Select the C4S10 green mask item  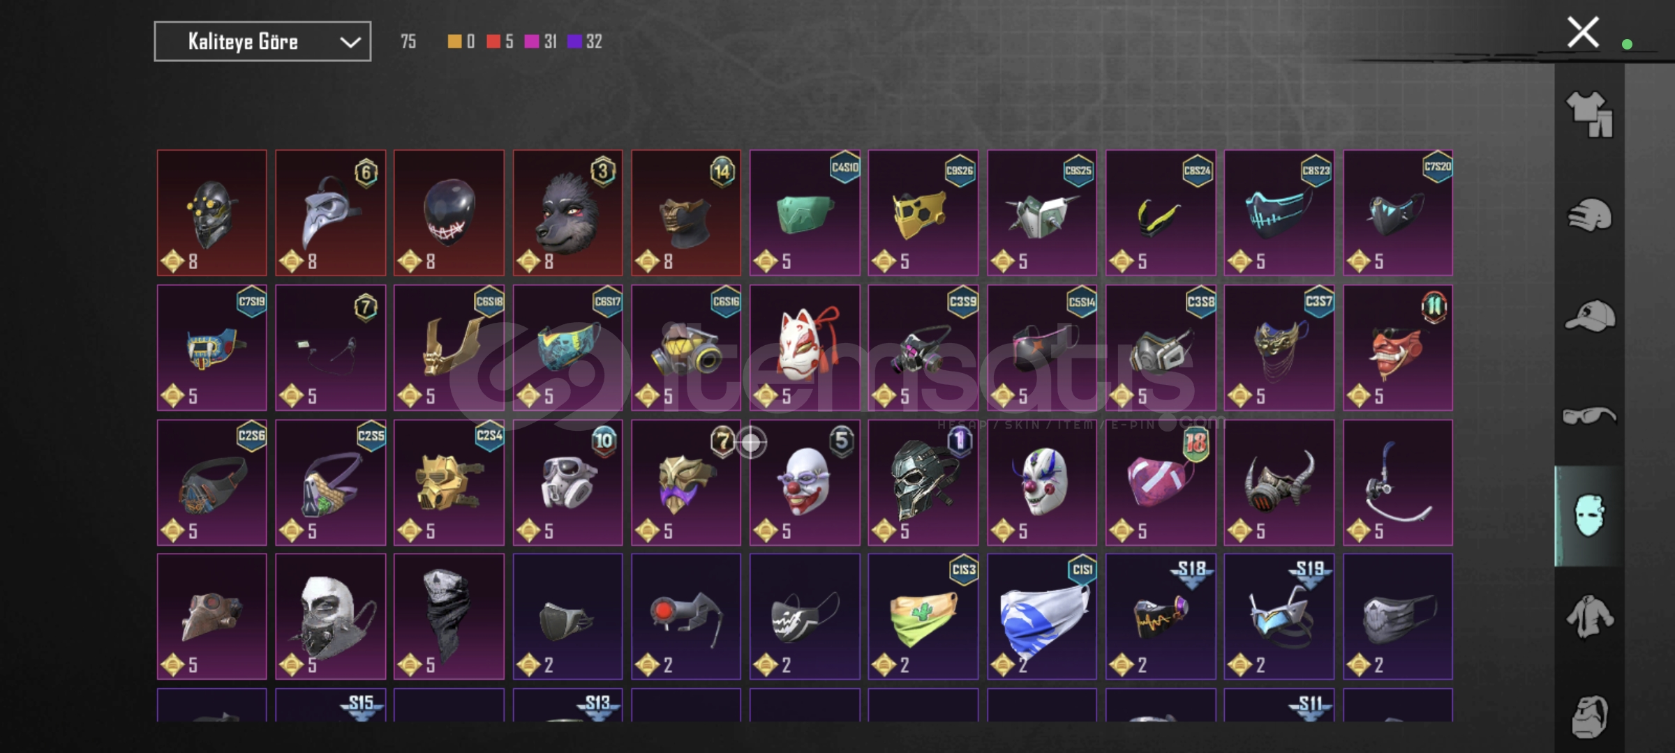click(805, 213)
